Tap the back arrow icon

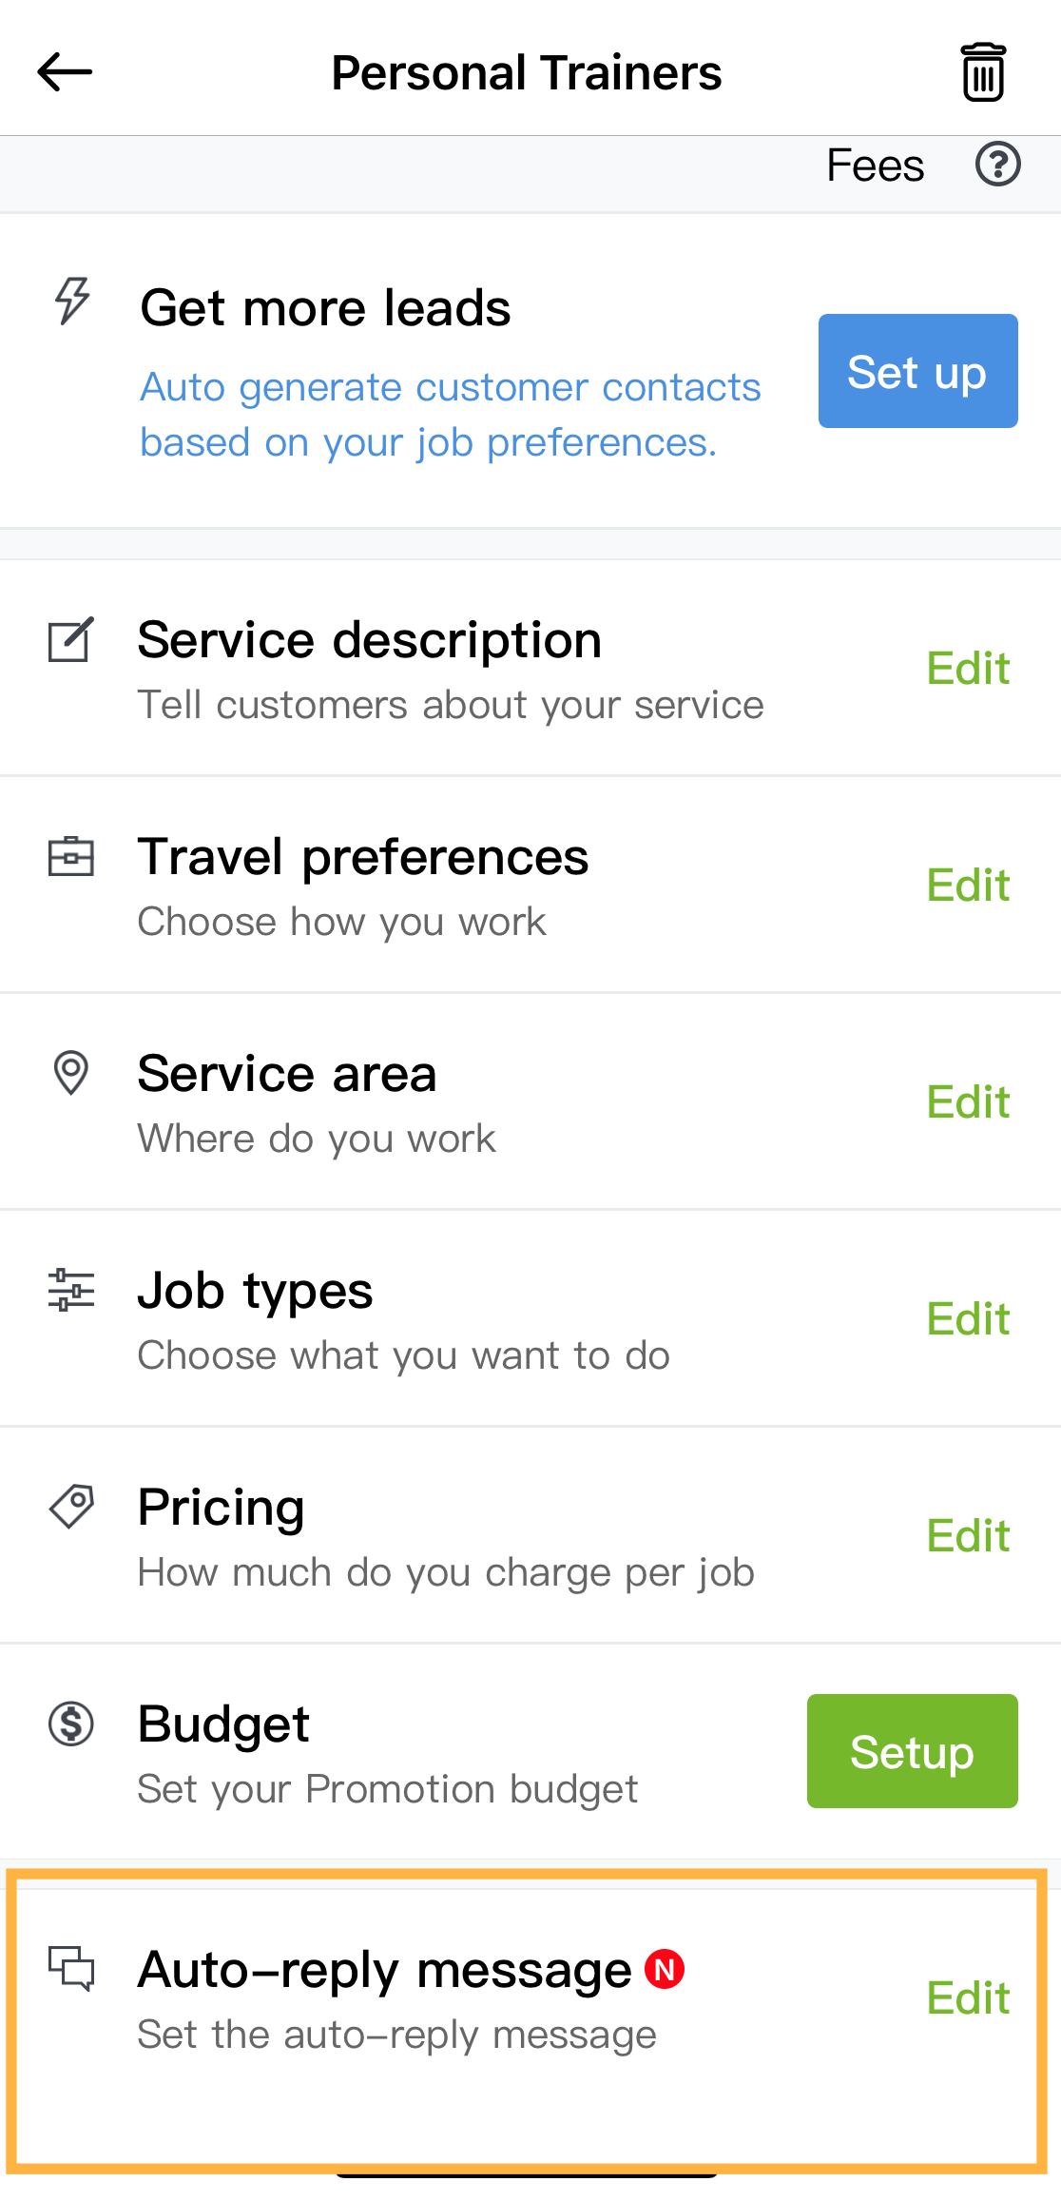(x=65, y=72)
